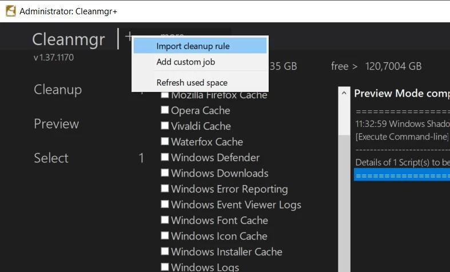Enable Windows Icon Cache checkbox
Viewport: 450px width, 272px height.
pos(165,235)
